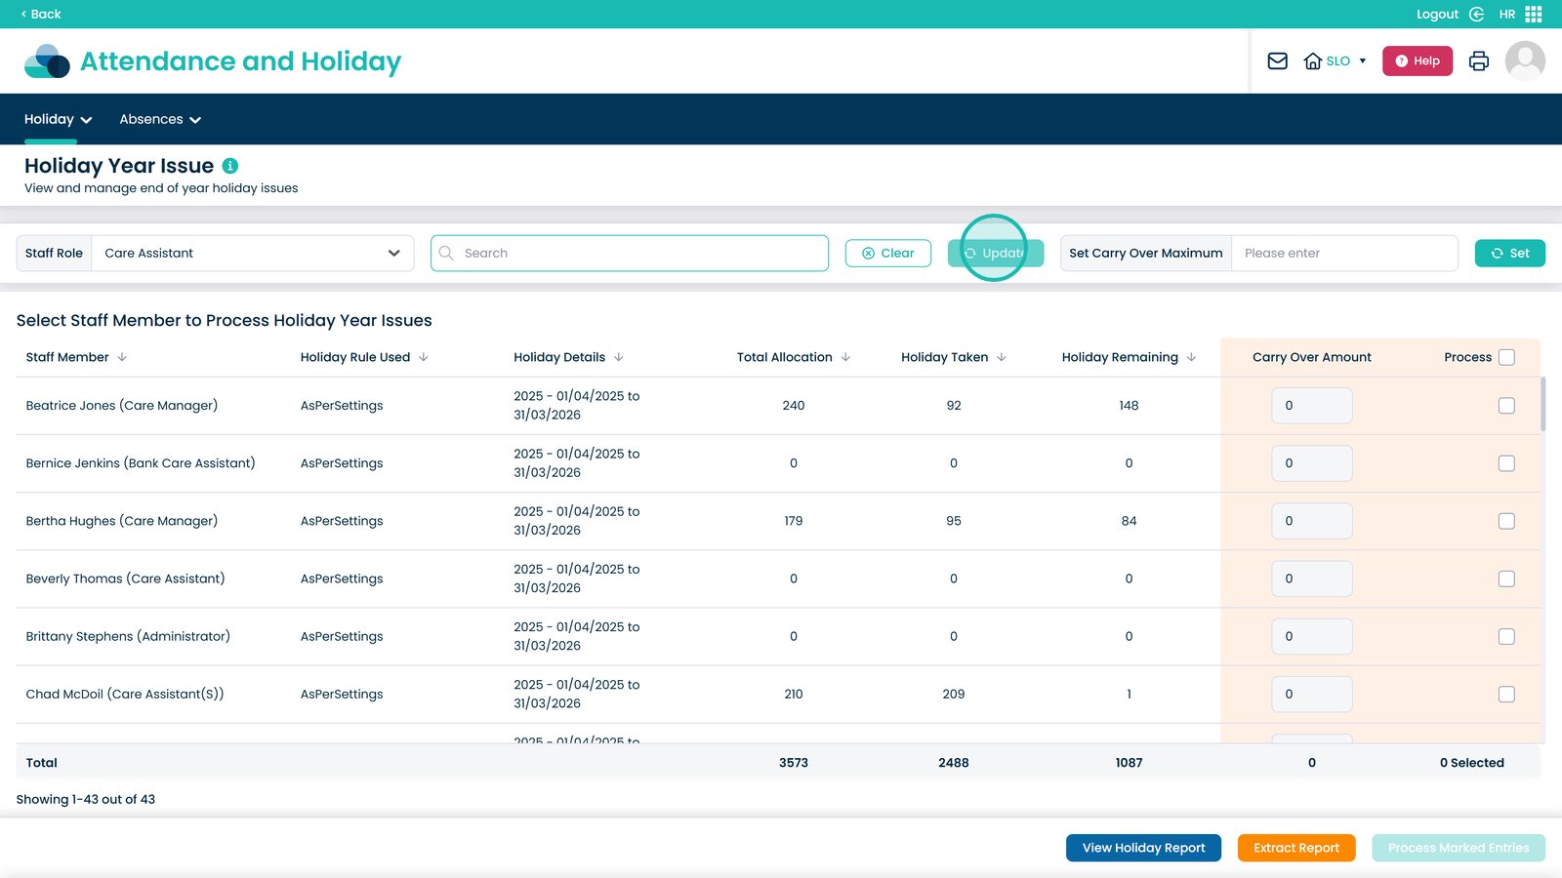Image resolution: width=1562 pixels, height=878 pixels.
Task: Click the View Holiday Report button
Action: pos(1143,848)
